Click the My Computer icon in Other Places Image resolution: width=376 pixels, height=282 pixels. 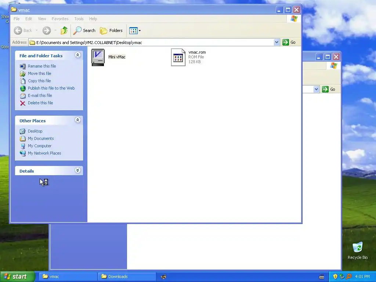pos(23,146)
